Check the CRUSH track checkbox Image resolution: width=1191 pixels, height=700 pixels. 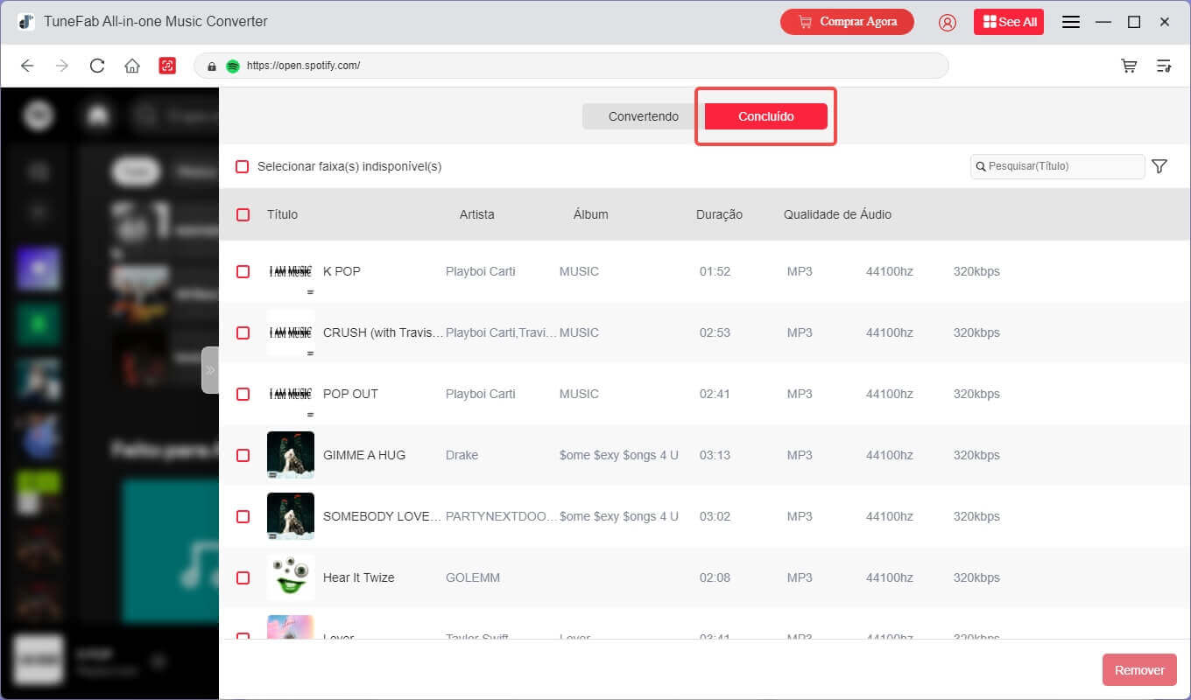pos(243,332)
